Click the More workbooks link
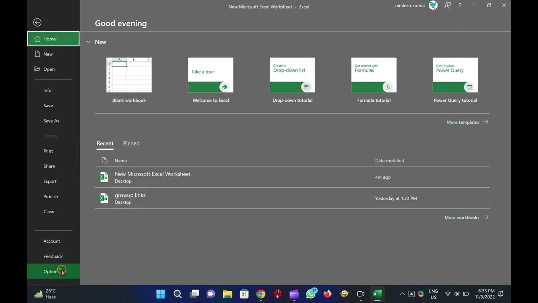The width and height of the screenshot is (538, 303). [x=467, y=218]
